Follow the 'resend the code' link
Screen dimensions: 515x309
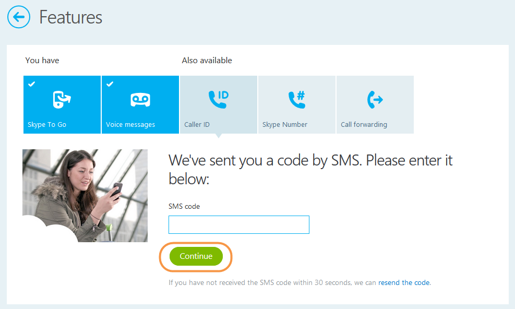[404, 283]
